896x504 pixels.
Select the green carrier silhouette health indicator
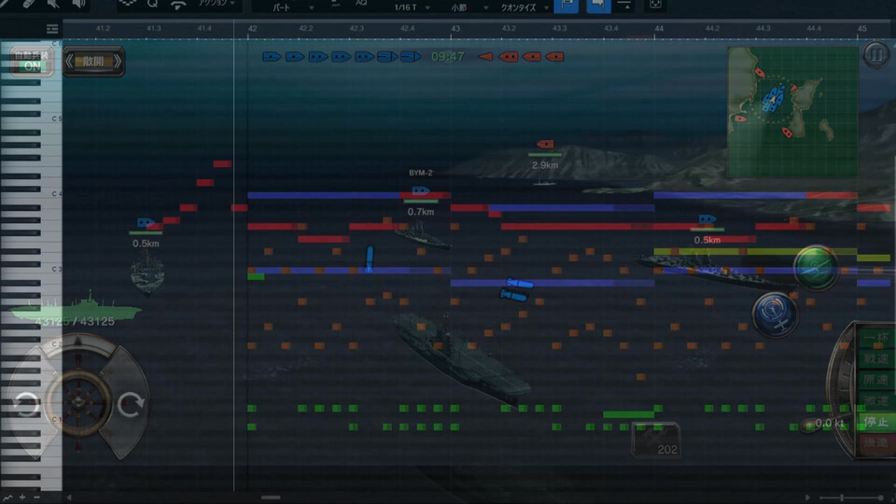tap(76, 307)
